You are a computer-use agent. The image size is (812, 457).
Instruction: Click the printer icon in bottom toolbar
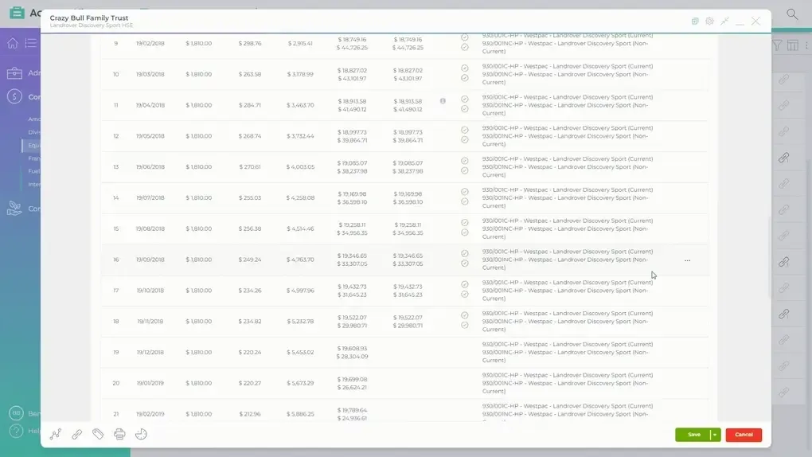point(119,434)
